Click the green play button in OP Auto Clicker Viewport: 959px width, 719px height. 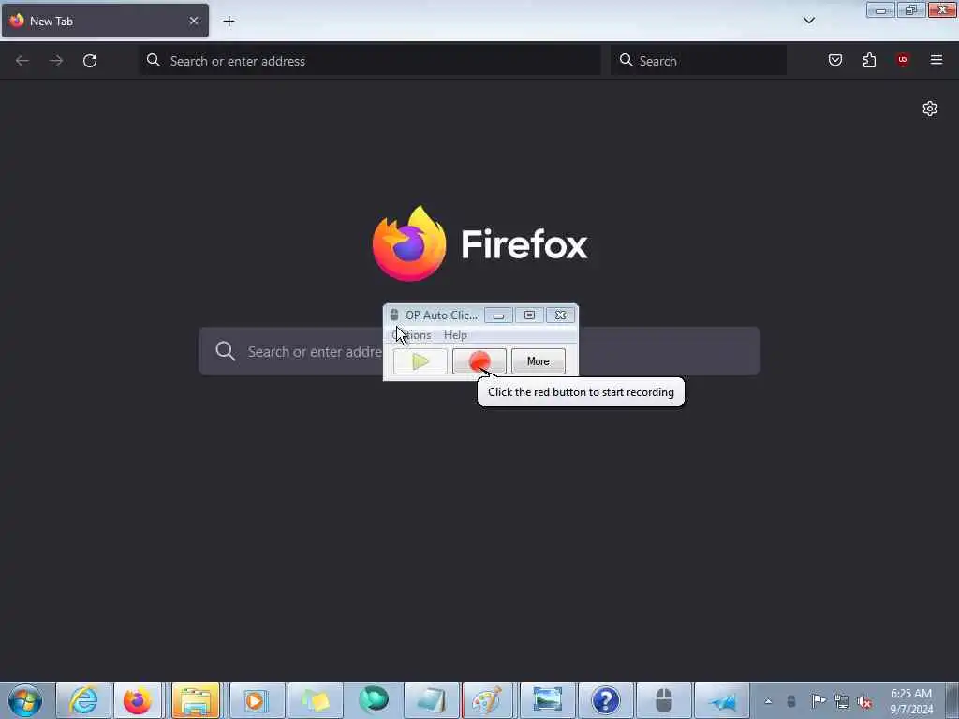pos(420,361)
